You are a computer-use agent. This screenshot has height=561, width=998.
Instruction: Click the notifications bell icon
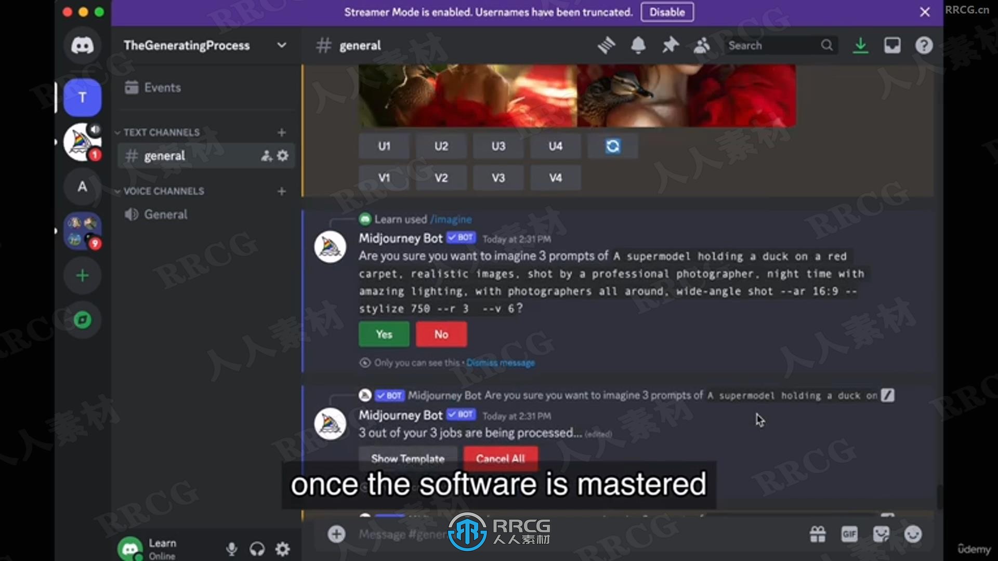pyautogui.click(x=637, y=45)
